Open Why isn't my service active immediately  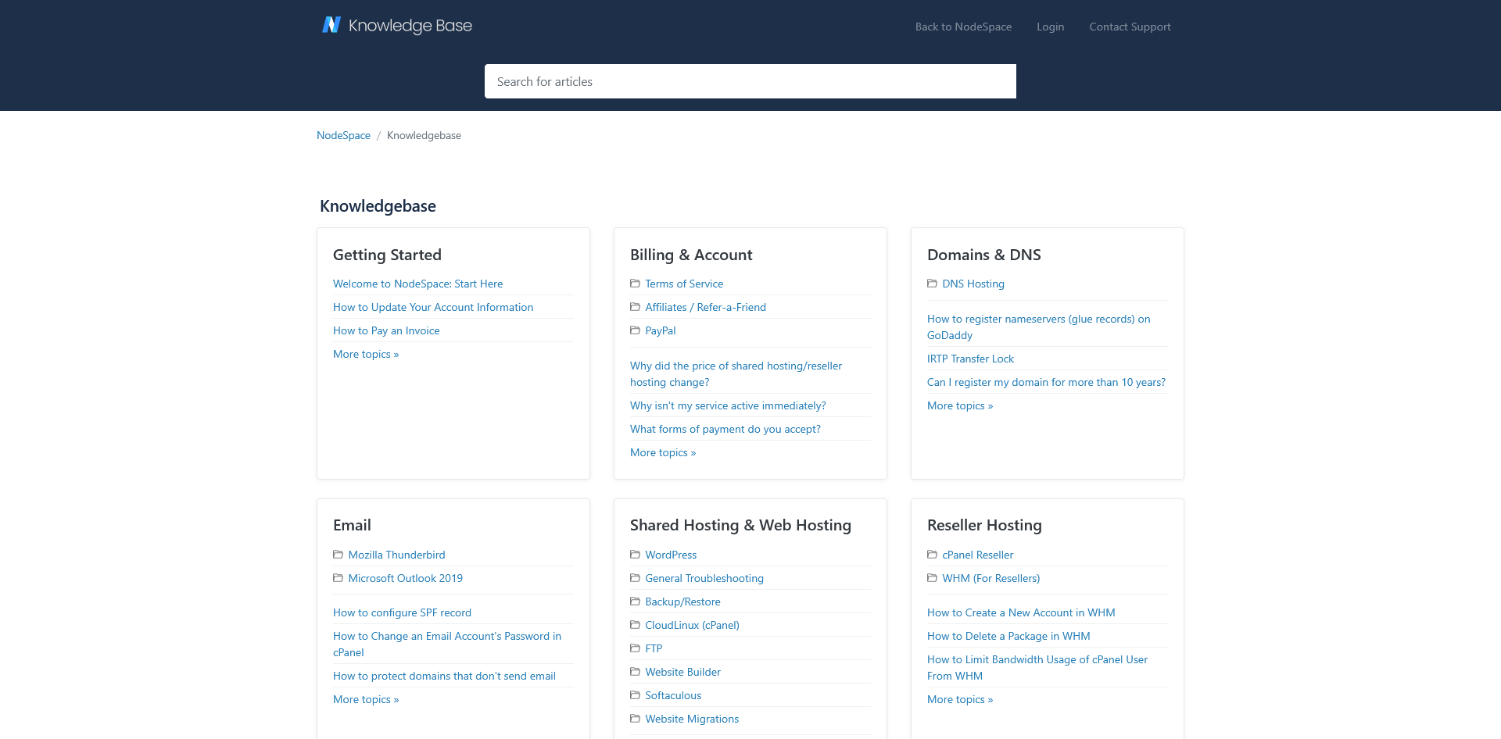point(728,405)
